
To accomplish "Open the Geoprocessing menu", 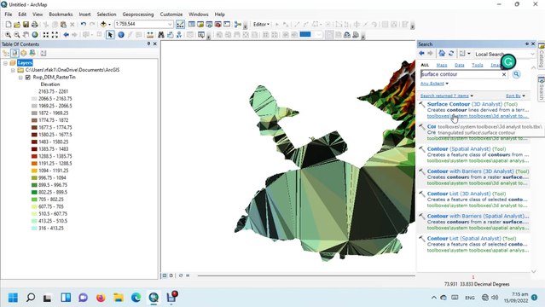I will pos(138,14).
